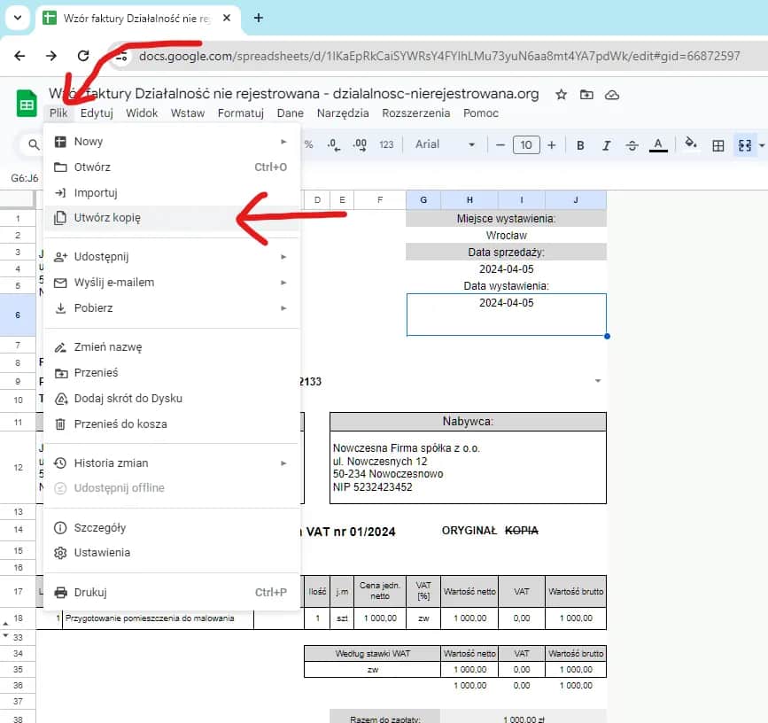The width and height of the screenshot is (768, 723).
Task: Open the fill color picker
Action: (691, 145)
